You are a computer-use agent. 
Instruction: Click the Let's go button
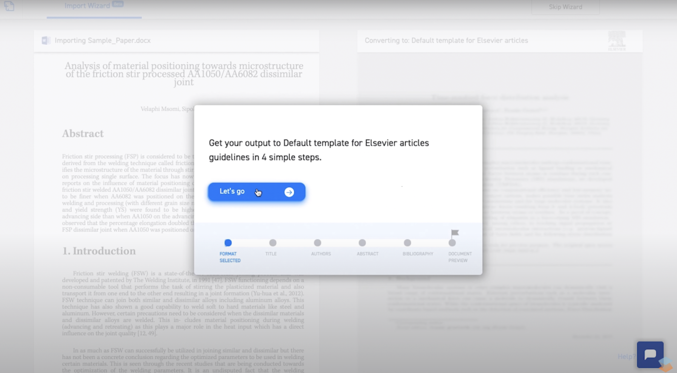256,192
